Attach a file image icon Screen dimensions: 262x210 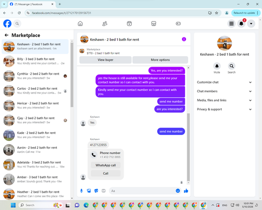click(89, 191)
